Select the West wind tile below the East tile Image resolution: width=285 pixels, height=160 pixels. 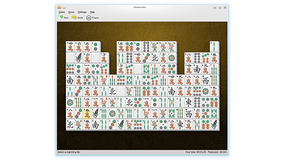point(189,113)
